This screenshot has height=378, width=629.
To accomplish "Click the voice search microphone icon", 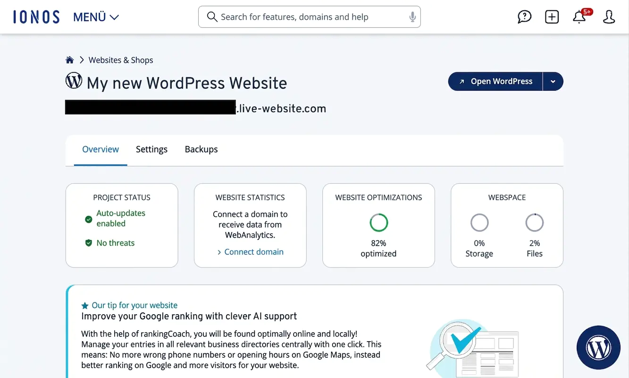I will click(x=412, y=17).
